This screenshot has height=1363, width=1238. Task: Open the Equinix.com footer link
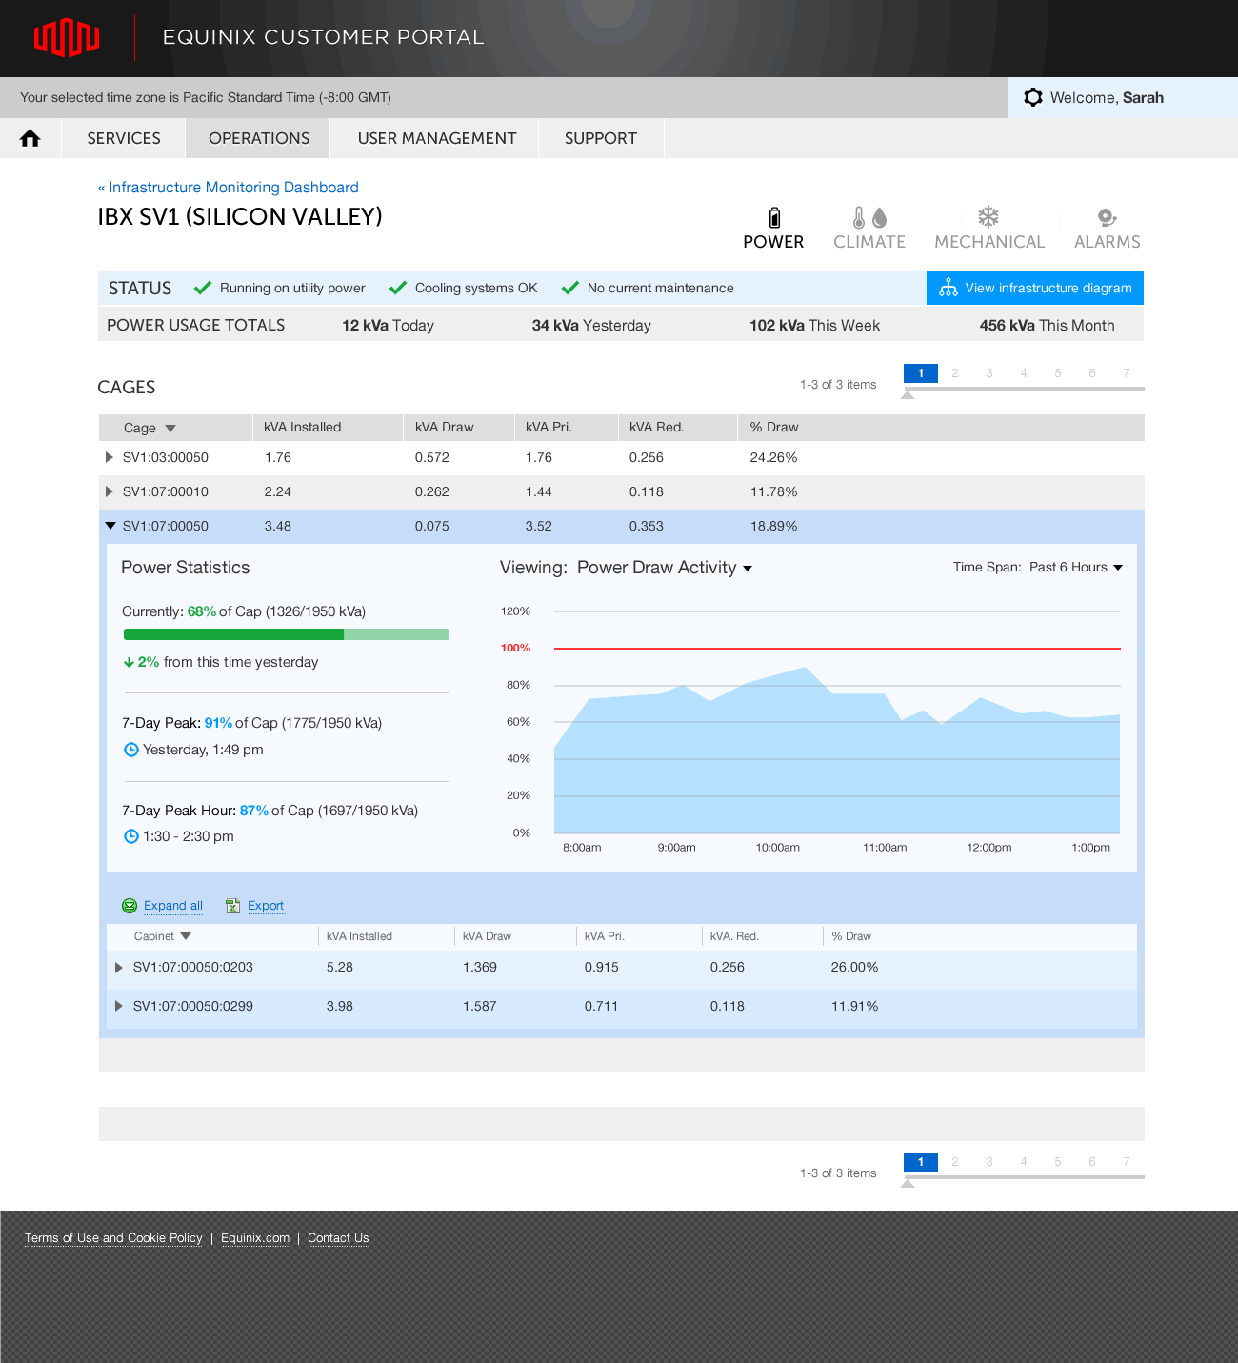pyautogui.click(x=255, y=1238)
